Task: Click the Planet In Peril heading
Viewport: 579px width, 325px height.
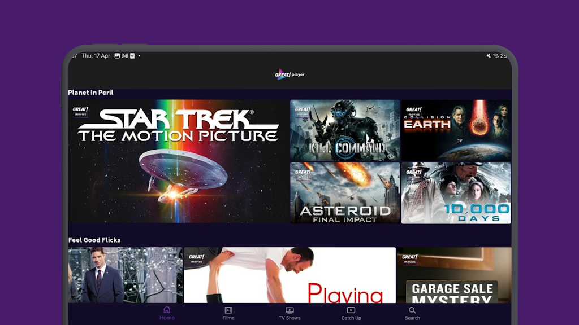Action: (x=90, y=93)
